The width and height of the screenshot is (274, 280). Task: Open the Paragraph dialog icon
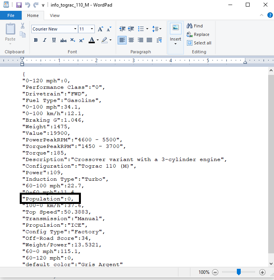tap(159, 40)
